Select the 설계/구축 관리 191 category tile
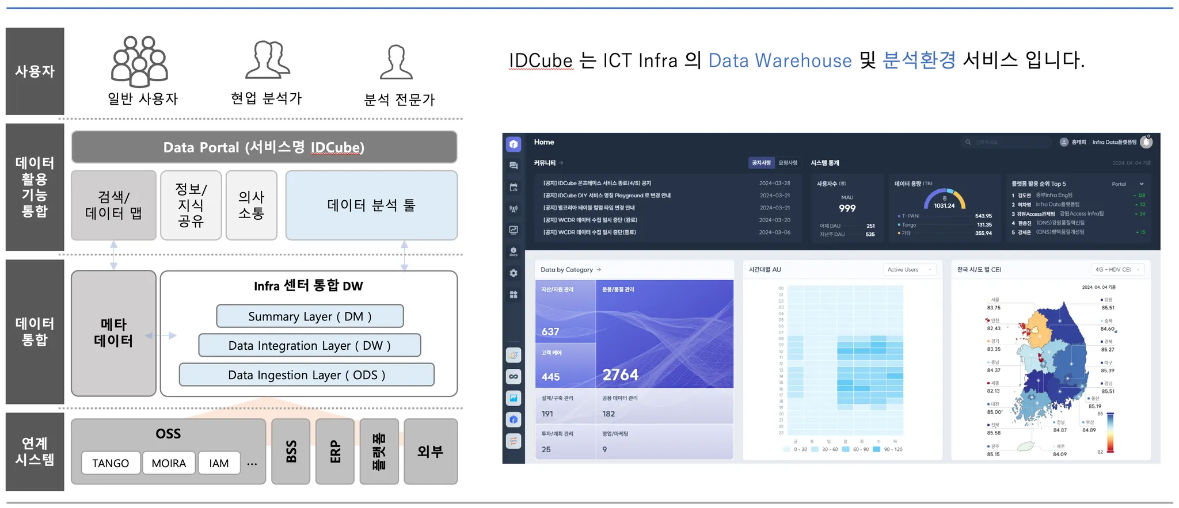The image size is (1179, 508). [x=565, y=406]
